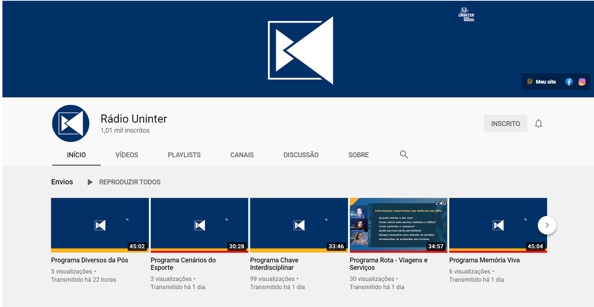Image resolution: width=594 pixels, height=307 pixels.
Task: Switch to the VÍDEOS tab
Action: click(127, 155)
